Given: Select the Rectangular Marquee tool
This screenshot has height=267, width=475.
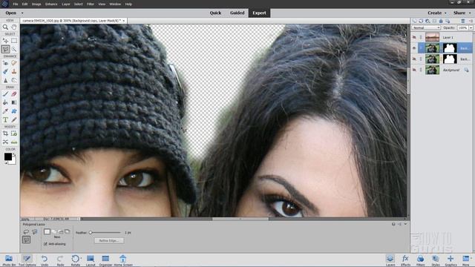Looking at the screenshot, I should click(14, 41).
